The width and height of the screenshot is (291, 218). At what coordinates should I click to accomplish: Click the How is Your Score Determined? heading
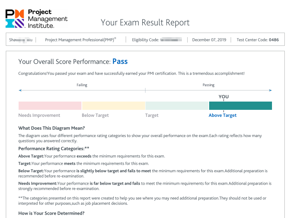(x=51, y=213)
